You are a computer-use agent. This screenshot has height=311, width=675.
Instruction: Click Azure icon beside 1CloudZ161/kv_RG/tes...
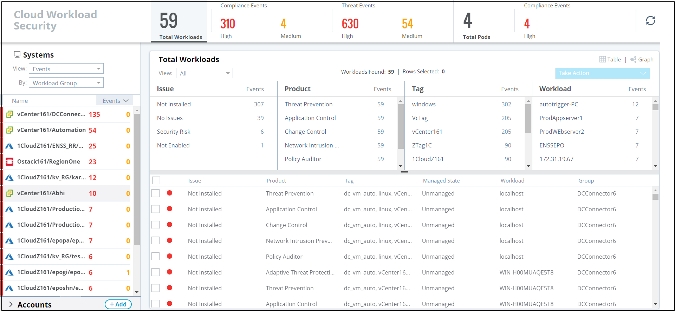tap(9, 256)
